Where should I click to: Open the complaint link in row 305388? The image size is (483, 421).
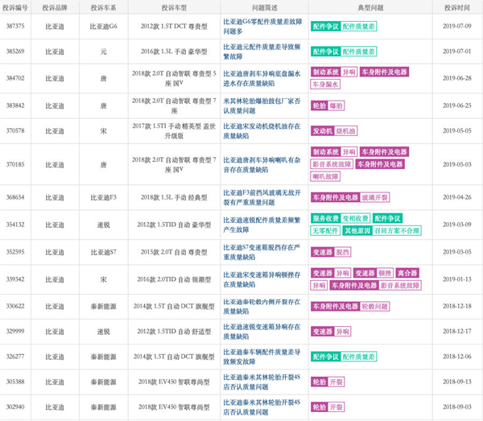[x=262, y=382]
